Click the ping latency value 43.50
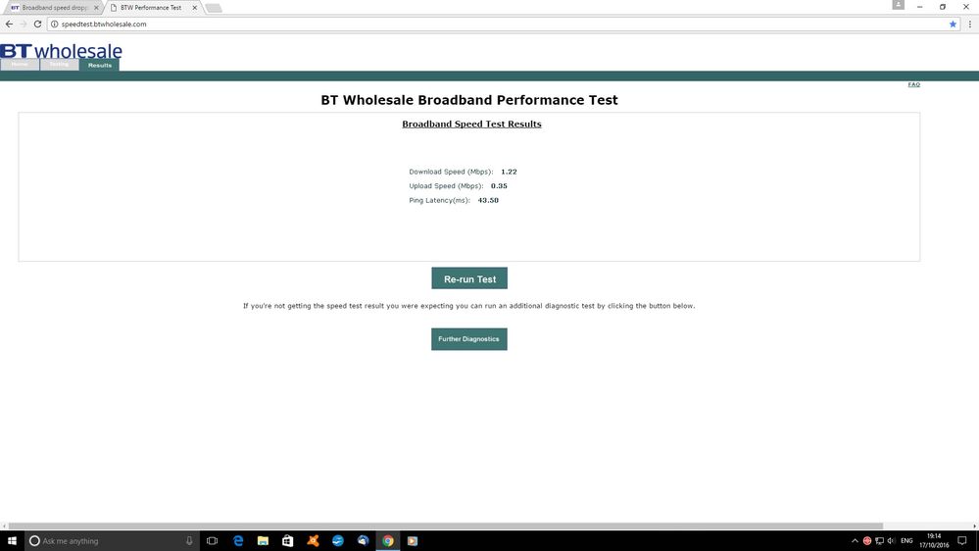The image size is (979, 551). [x=488, y=201]
